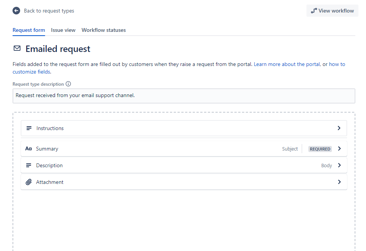Select the Request form tab

tap(28, 30)
